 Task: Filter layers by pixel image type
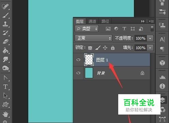pyautogui.click(x=108, y=28)
